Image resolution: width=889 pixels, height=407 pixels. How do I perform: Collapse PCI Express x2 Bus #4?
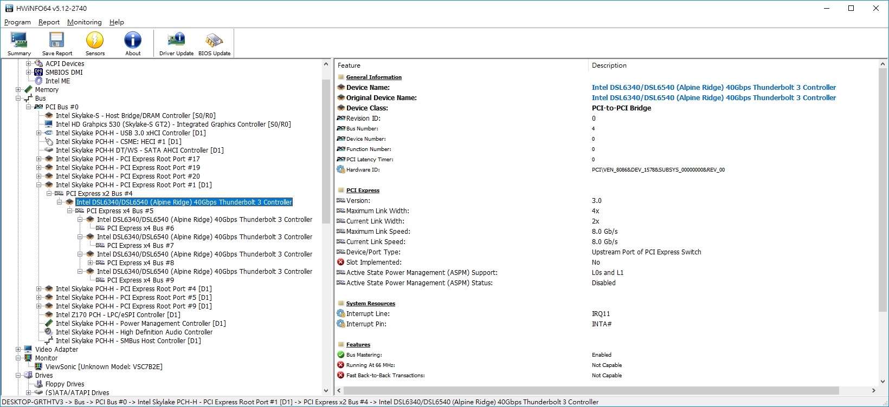[x=49, y=193]
